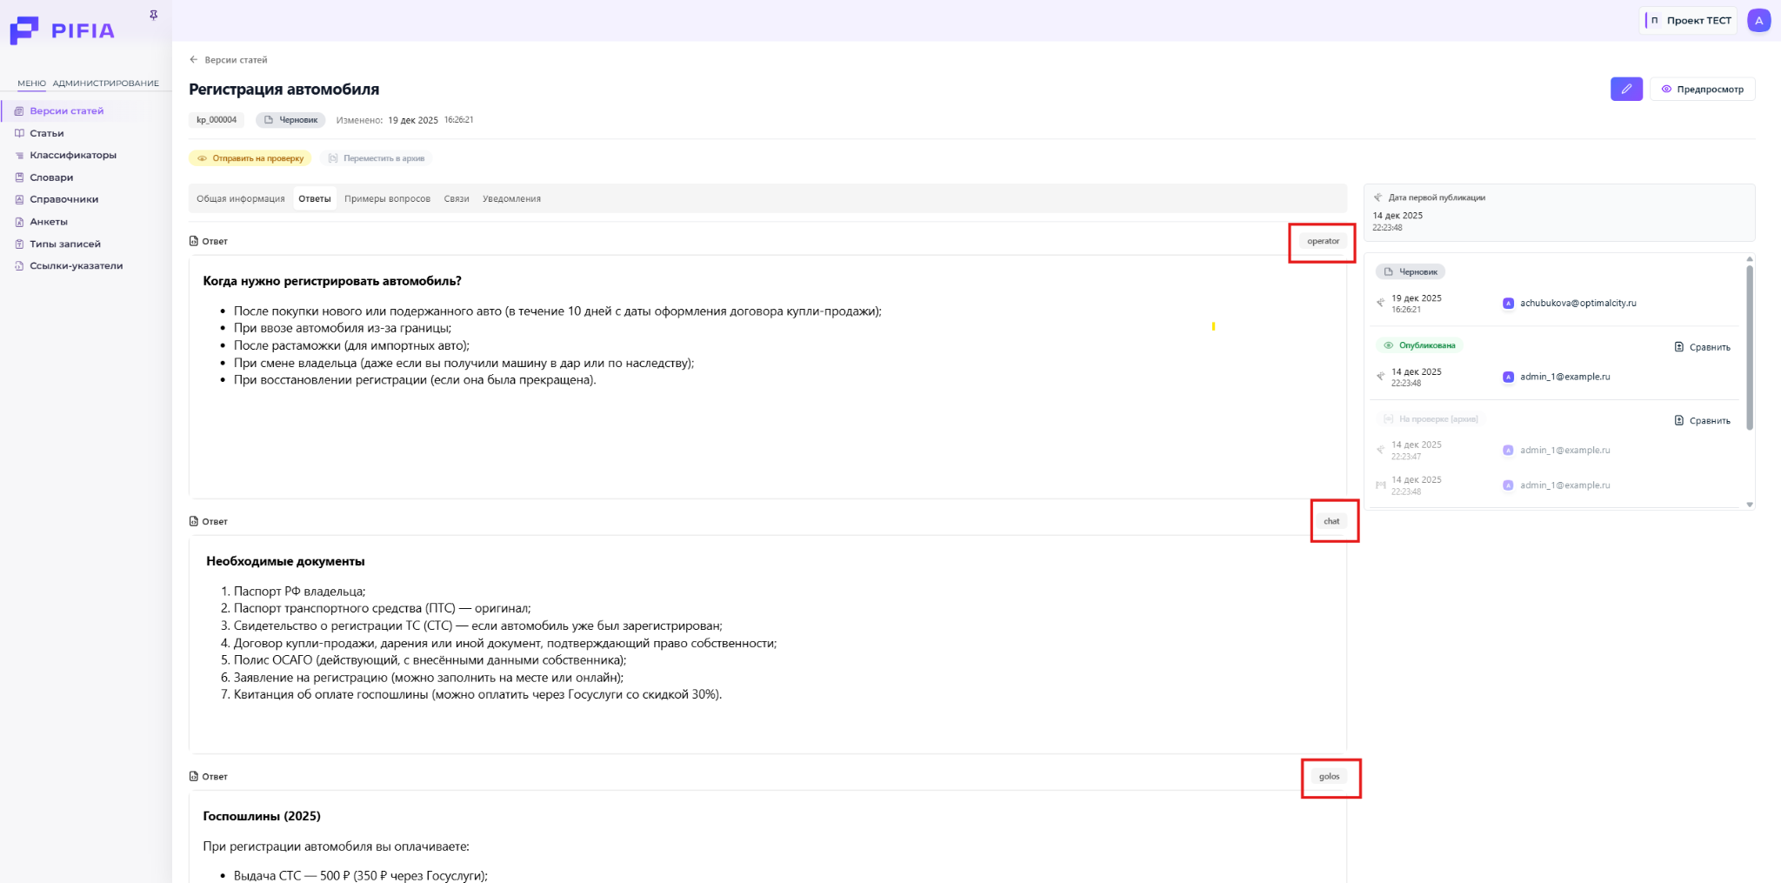Click Сравнить next to Опубликована version
1781x883 pixels.
1702,347
